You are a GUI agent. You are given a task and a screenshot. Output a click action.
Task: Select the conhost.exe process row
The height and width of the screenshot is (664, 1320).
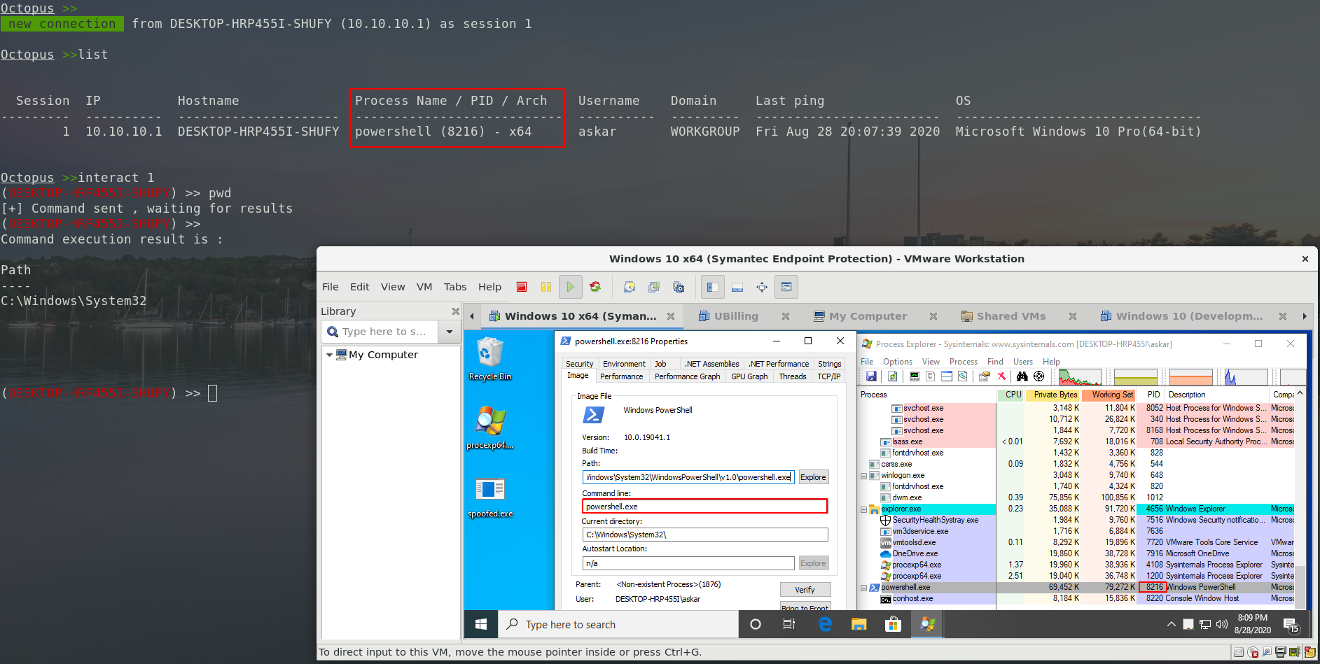click(x=1076, y=598)
